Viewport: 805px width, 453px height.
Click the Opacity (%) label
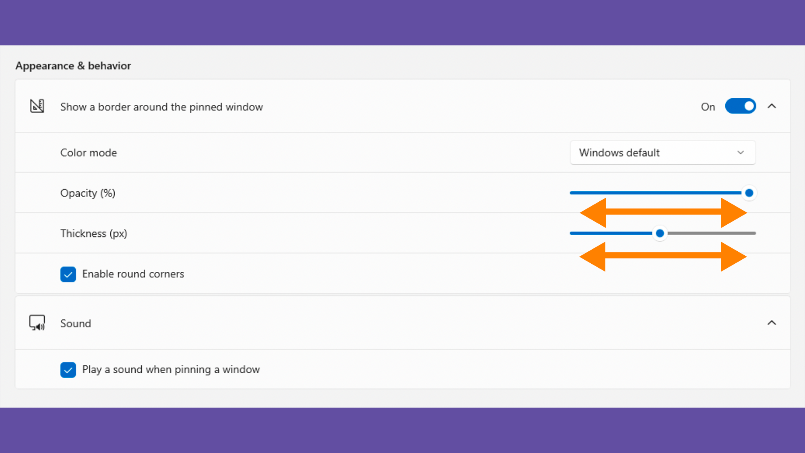pos(88,193)
